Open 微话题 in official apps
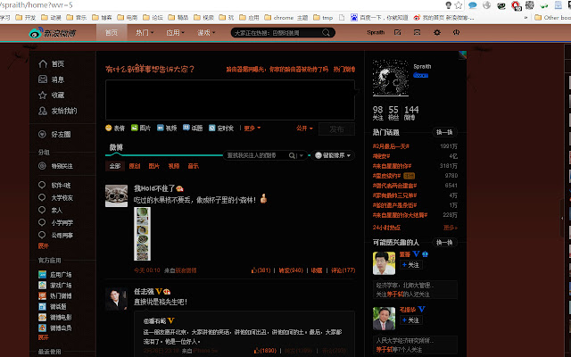This screenshot has height=357, width=571. (x=53, y=306)
